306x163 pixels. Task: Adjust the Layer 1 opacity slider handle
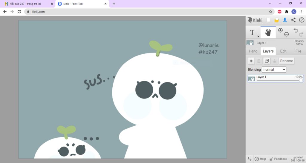[x=301, y=80]
